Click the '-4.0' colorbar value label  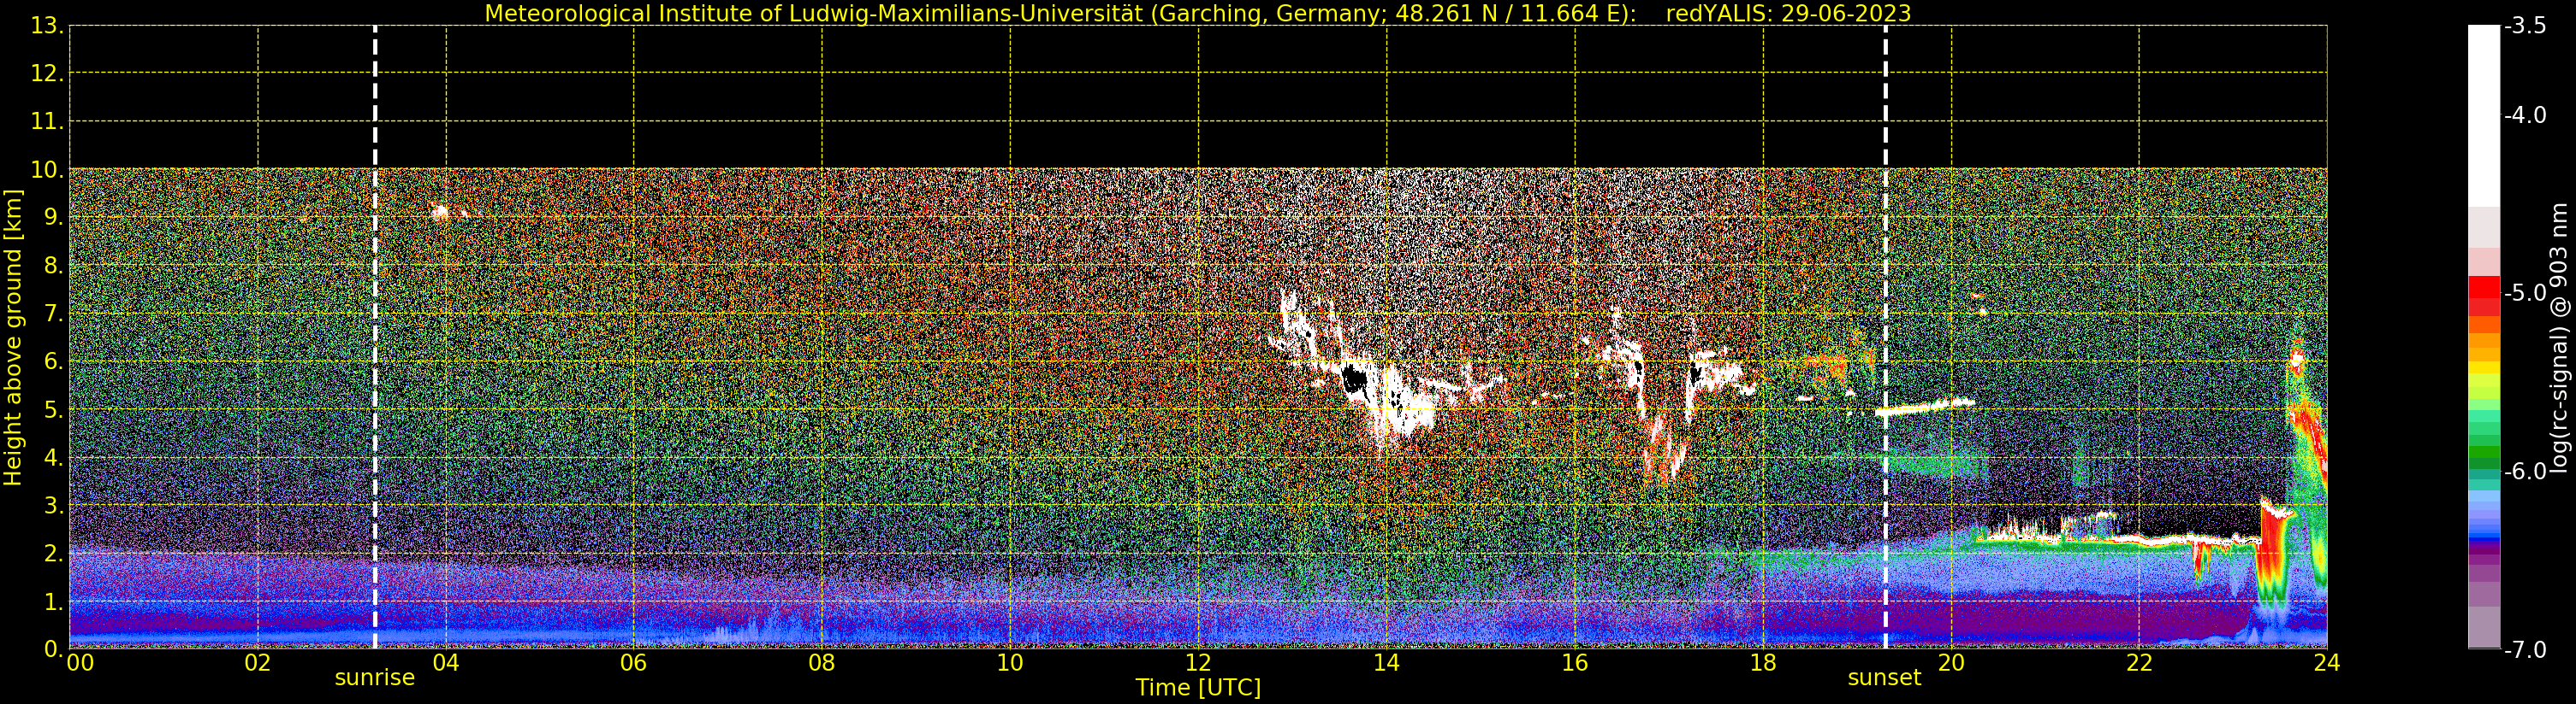click(x=2525, y=114)
